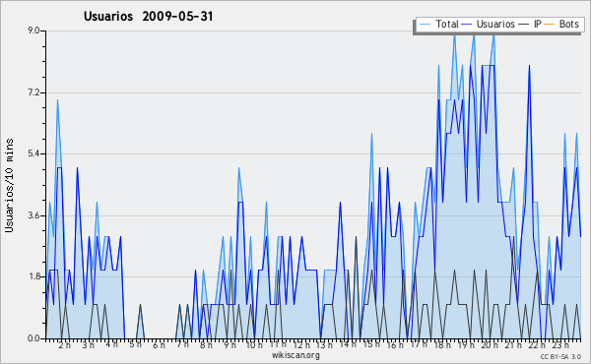
Task: Click the chart title 'Usuarios 2009-05-31'
Action: pos(148,16)
